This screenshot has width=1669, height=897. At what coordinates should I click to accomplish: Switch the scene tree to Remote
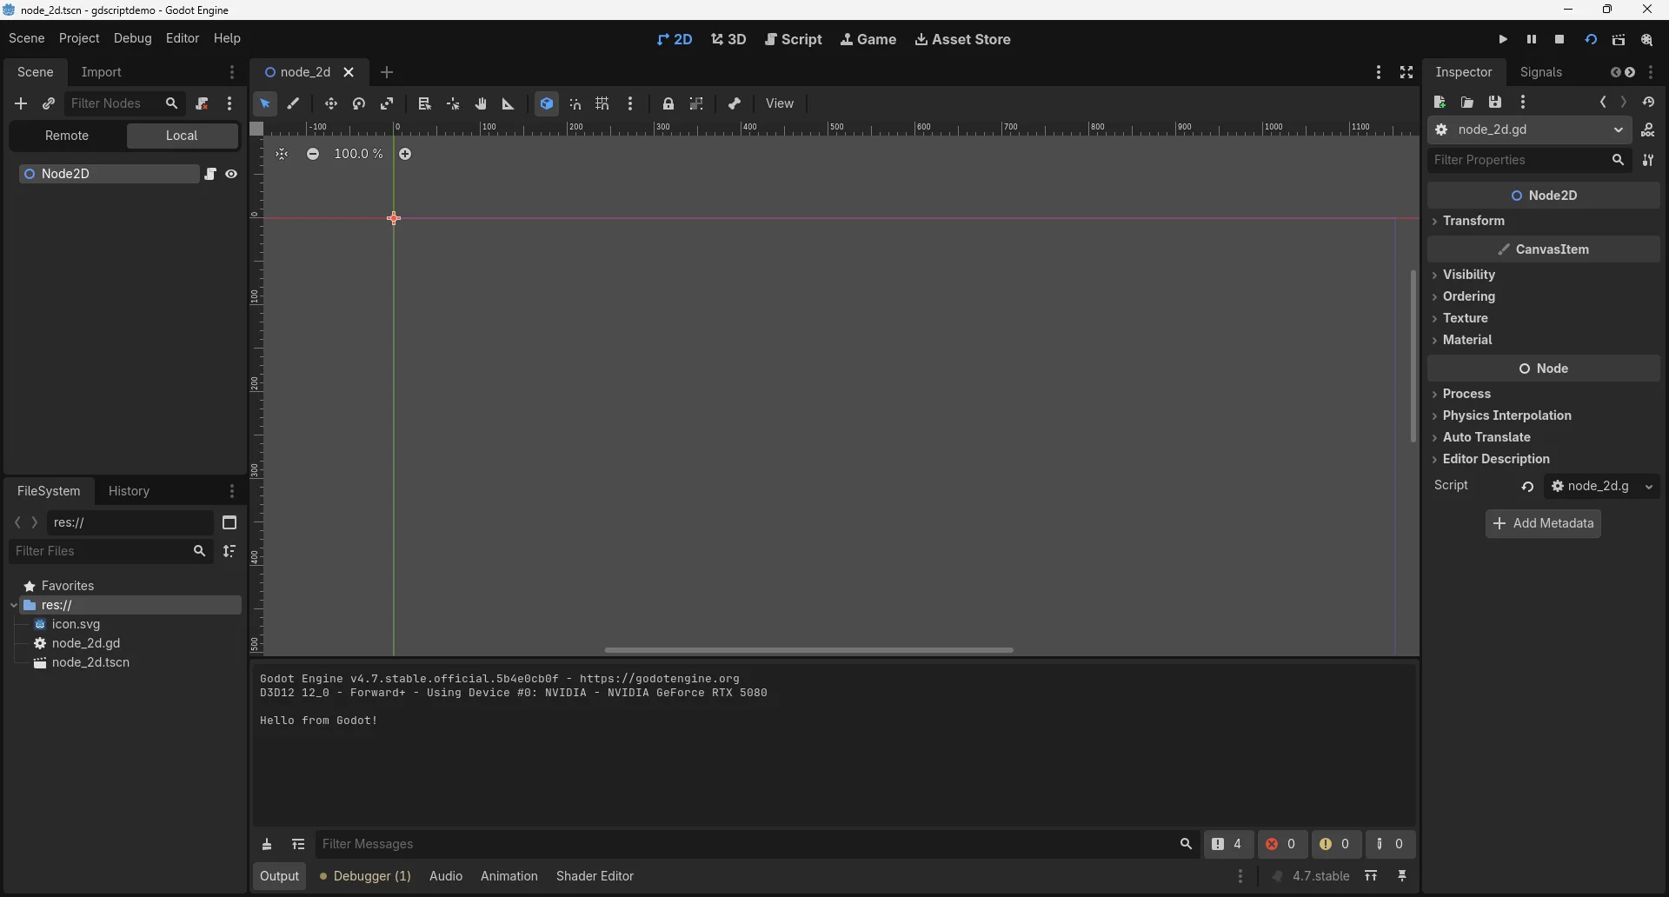coord(67,136)
